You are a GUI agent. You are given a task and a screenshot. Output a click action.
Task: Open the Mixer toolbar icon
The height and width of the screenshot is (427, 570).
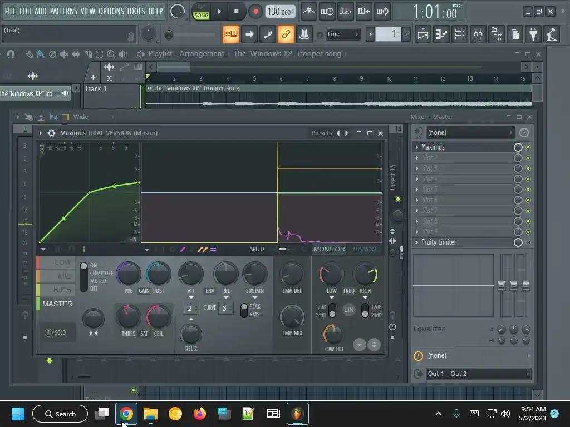(478, 34)
